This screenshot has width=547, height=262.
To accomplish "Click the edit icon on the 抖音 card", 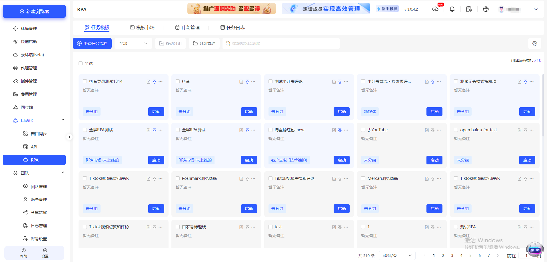I will 241,81.
